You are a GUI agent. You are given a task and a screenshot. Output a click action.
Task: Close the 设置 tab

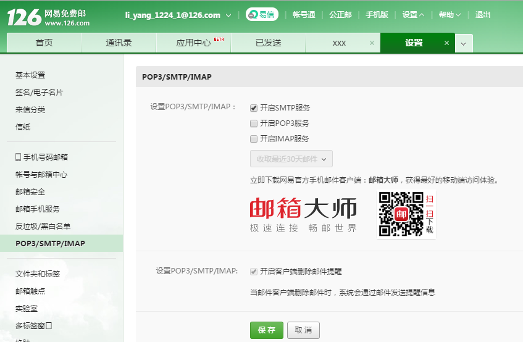click(x=447, y=43)
